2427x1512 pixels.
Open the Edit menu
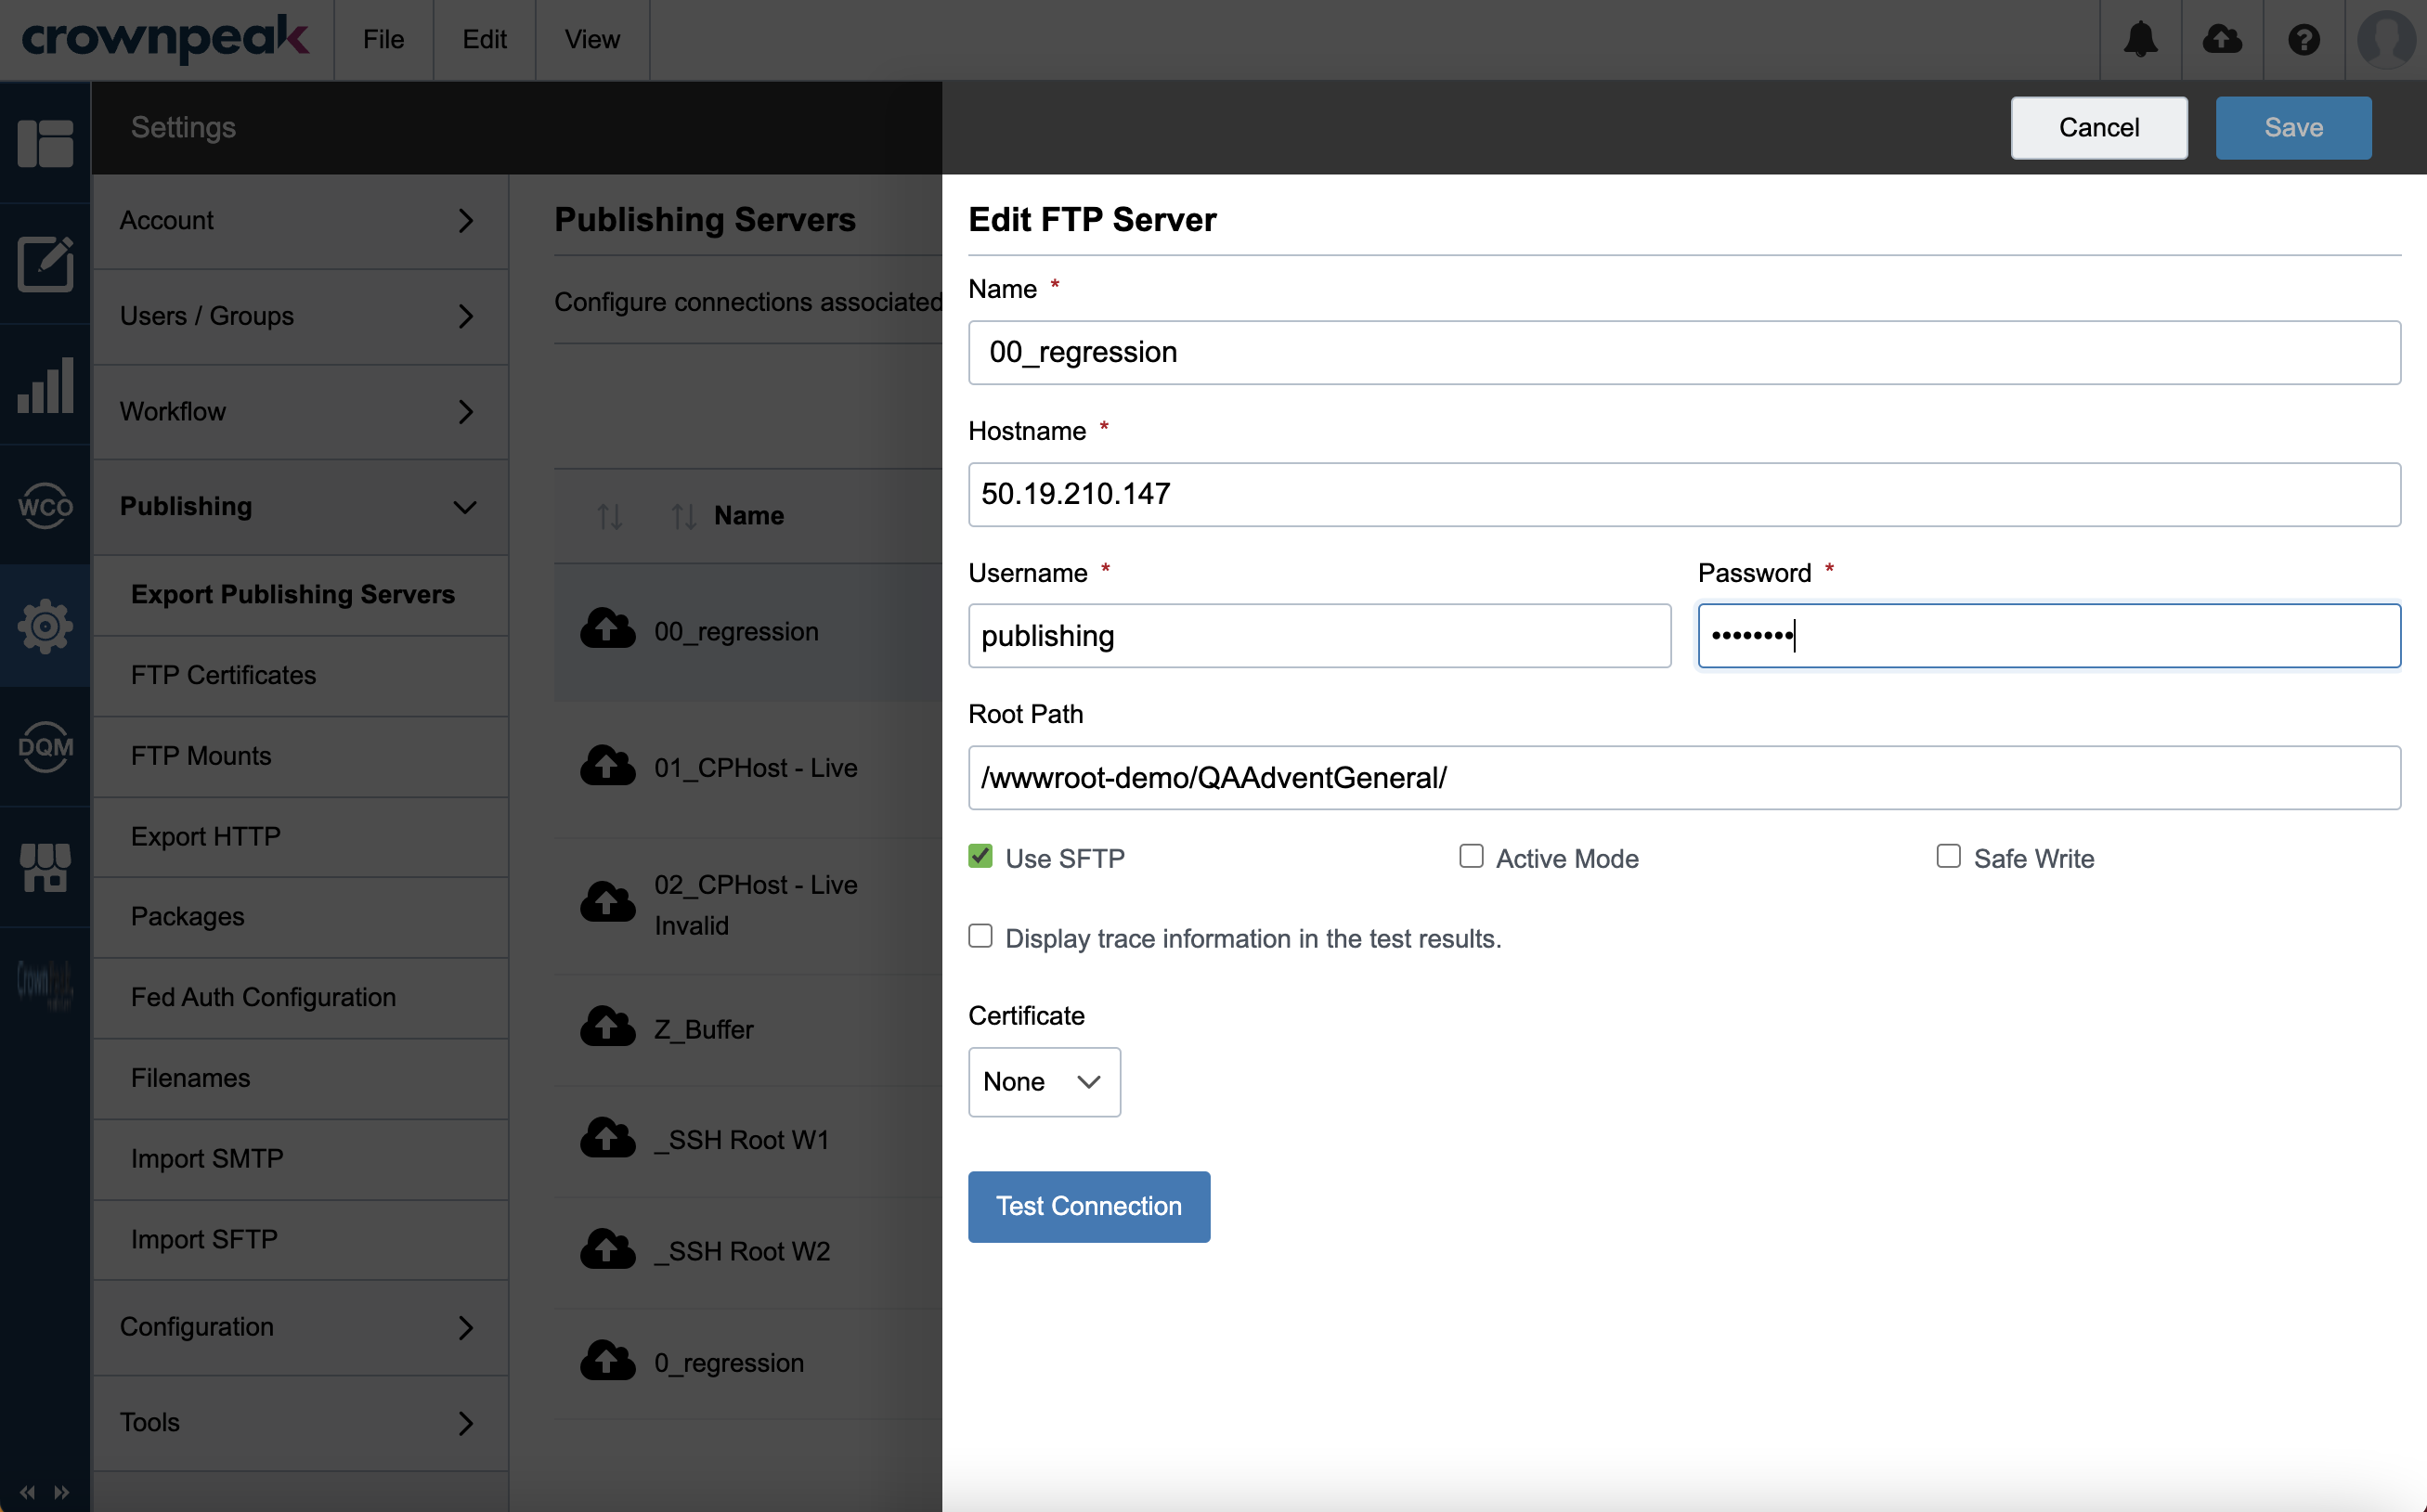click(484, 40)
